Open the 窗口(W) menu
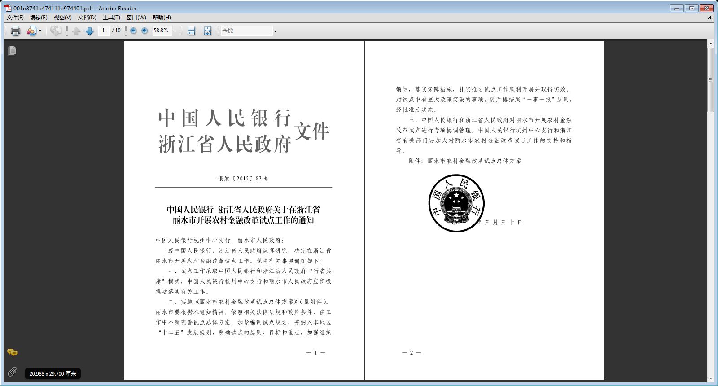The height and width of the screenshot is (386, 718). coord(136,18)
